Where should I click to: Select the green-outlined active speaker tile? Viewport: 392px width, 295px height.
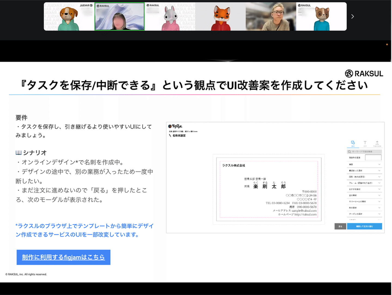click(x=120, y=17)
